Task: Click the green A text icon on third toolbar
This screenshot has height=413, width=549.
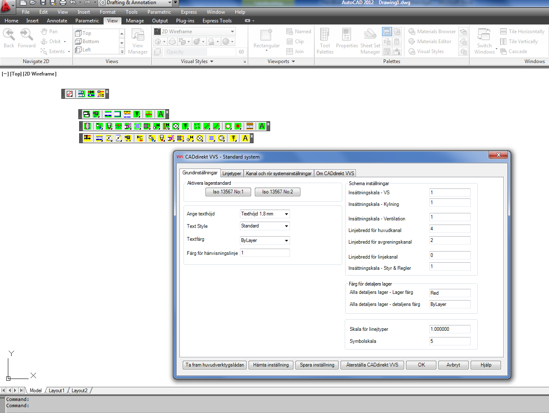Action: [262, 126]
